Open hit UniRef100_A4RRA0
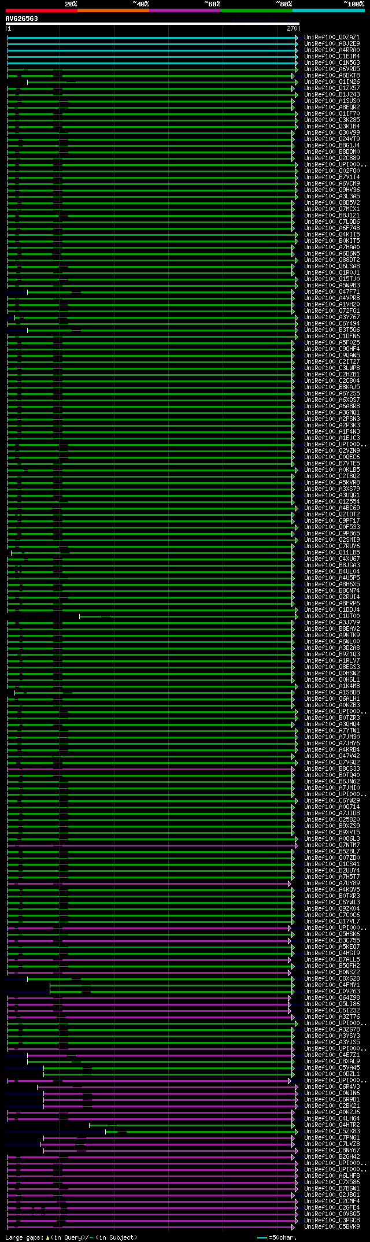 (332, 50)
